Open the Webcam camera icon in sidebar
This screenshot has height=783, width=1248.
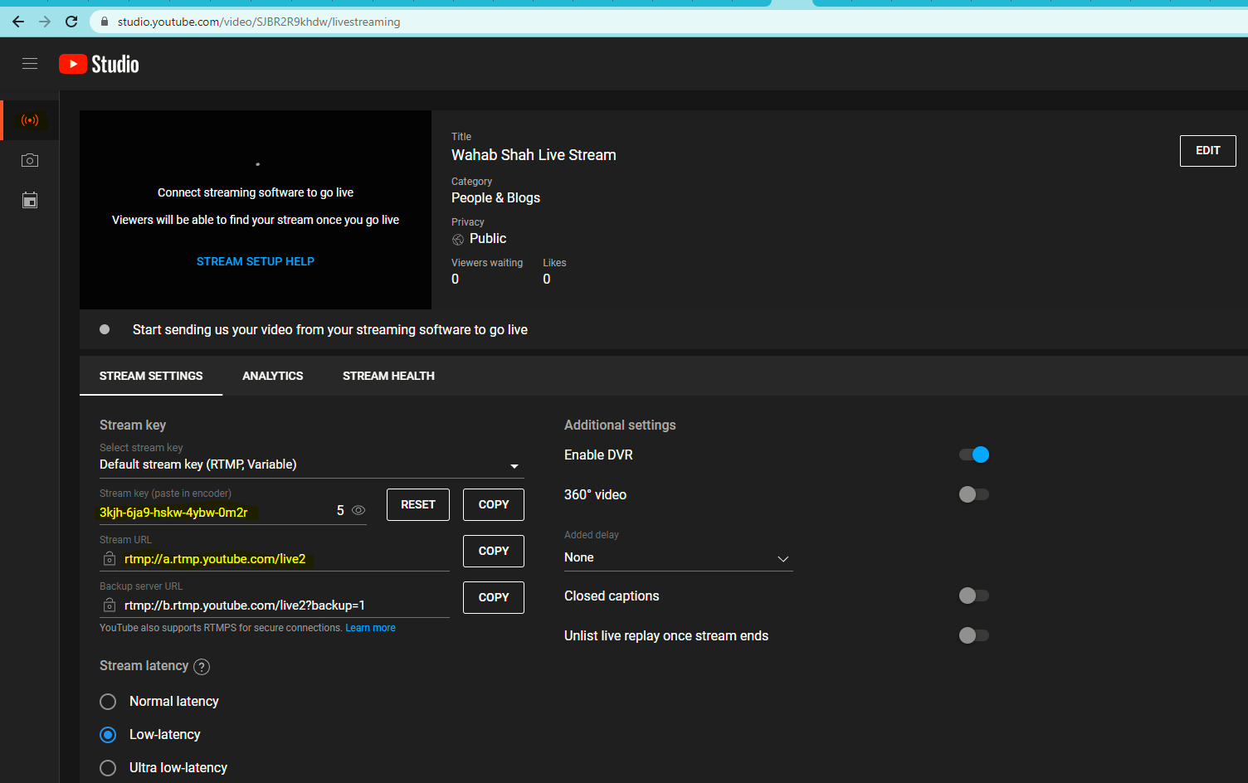pos(30,160)
